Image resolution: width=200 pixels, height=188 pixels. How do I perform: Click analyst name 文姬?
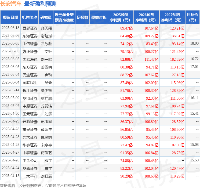pyautogui.click(x=48, y=52)
